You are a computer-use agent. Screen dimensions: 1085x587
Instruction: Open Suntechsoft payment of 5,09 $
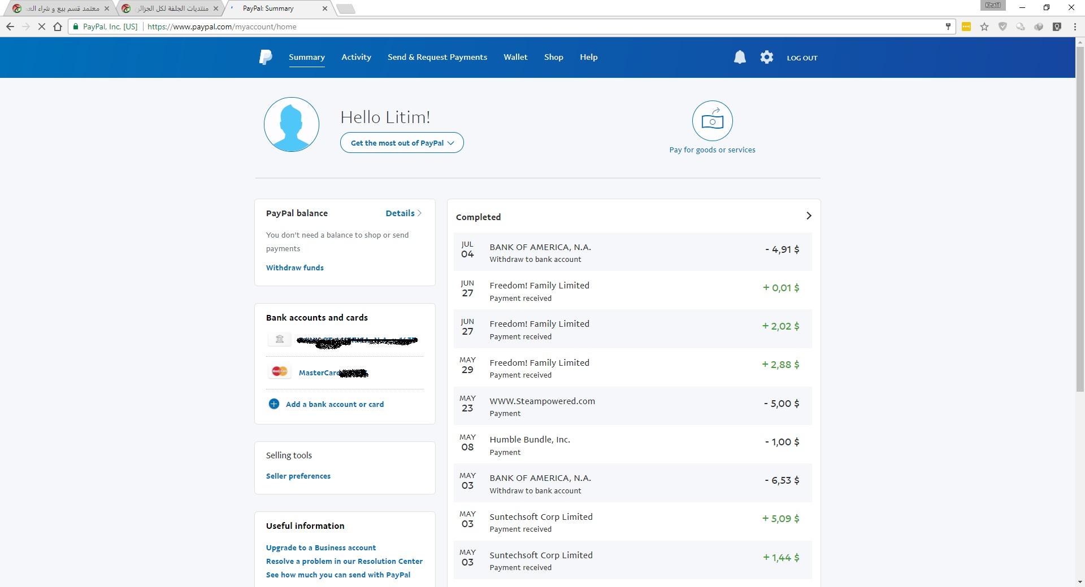(x=632, y=522)
